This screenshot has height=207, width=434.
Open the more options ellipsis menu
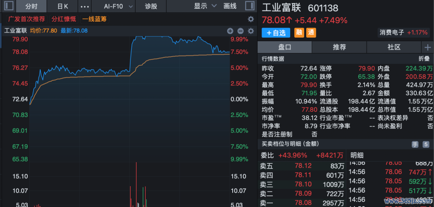click(84, 6)
